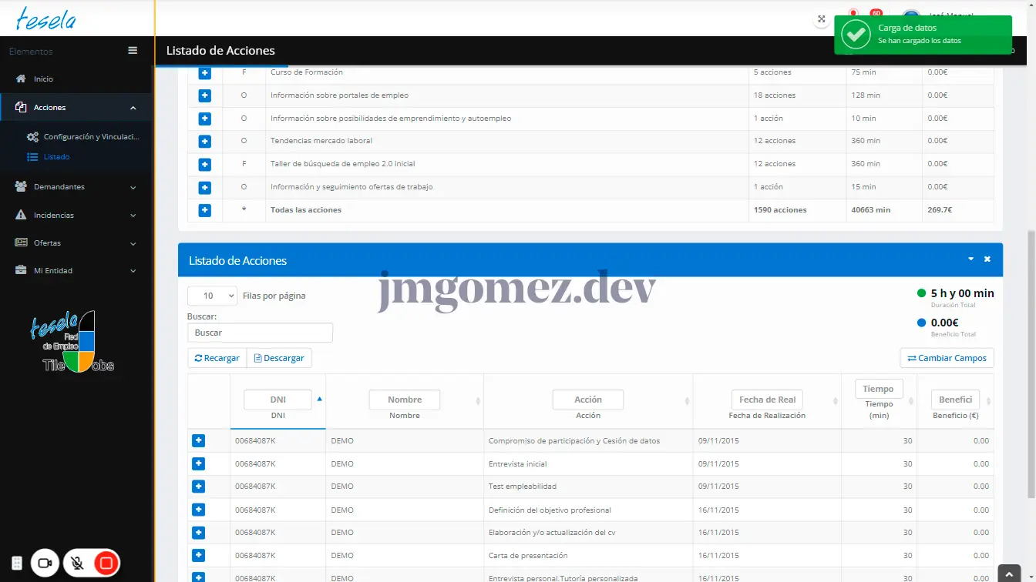This screenshot has width=1036, height=582.
Task: Expand the 'Todas las acciones' row
Action: (204, 210)
